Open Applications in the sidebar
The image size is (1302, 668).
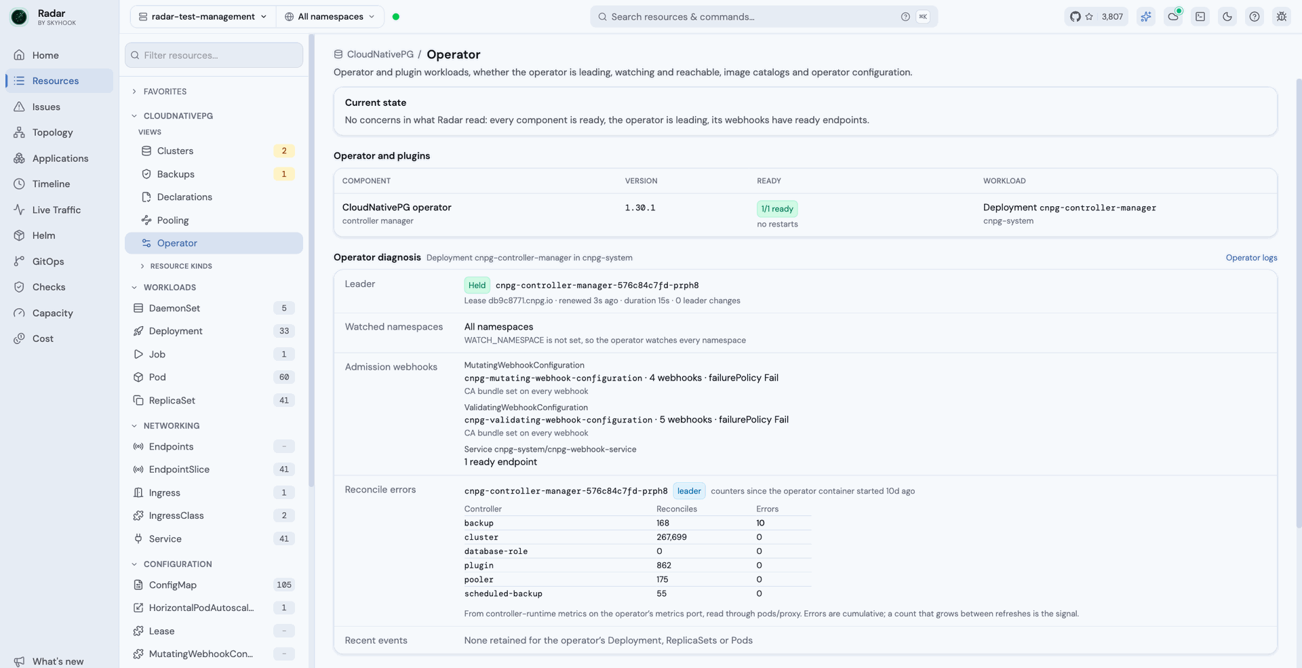59,158
